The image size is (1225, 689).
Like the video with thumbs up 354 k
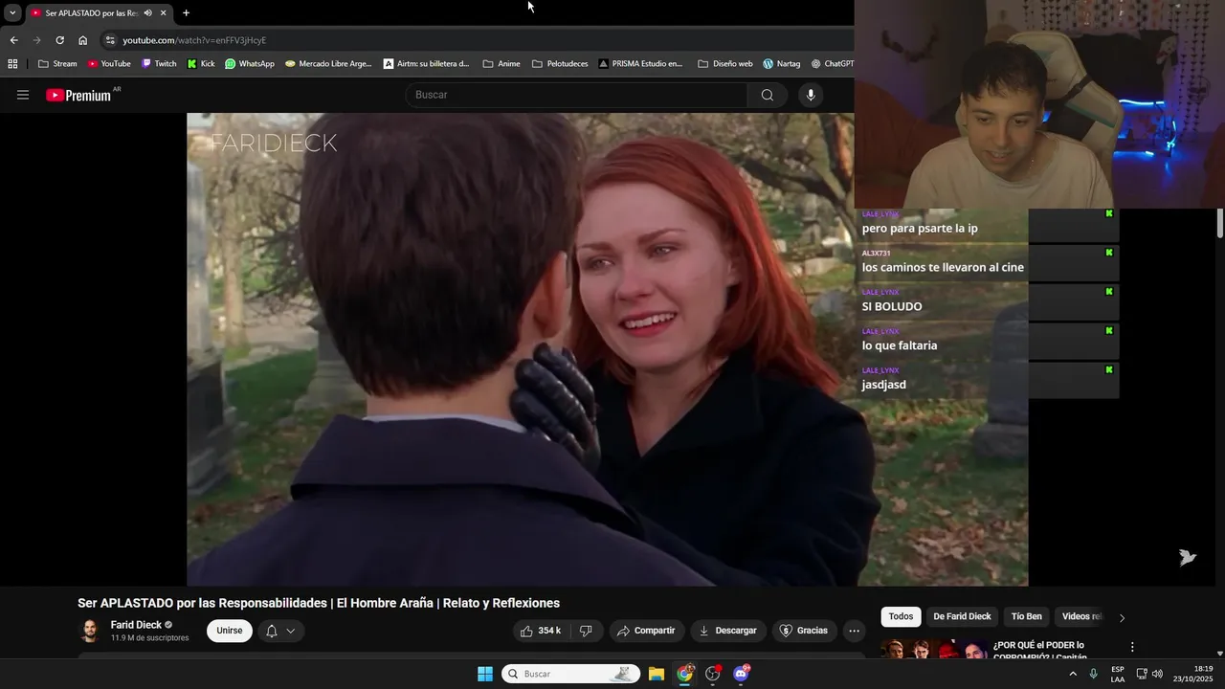coord(541,631)
